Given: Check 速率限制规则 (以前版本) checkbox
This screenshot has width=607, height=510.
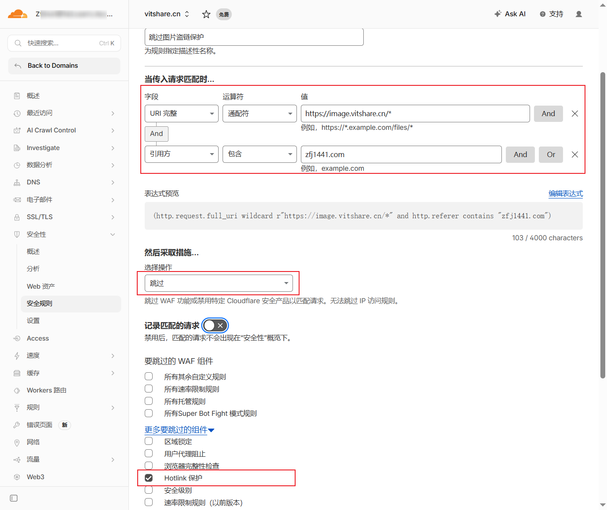Looking at the screenshot, I should coord(149,502).
